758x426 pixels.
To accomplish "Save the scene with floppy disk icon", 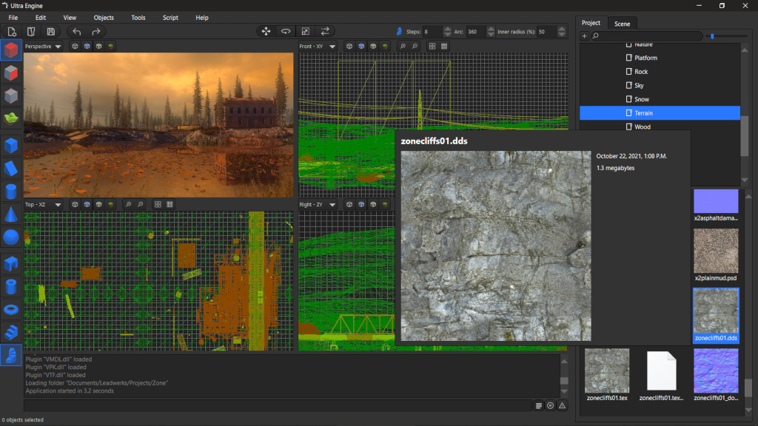I will pos(50,31).
